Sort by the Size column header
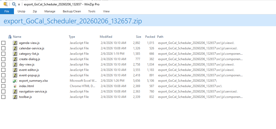Image resolution: width=276 pixels, height=129 pixels. 139,37
